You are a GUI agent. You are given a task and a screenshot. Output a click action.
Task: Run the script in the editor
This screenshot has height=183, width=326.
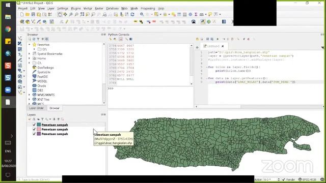[x=218, y=39]
